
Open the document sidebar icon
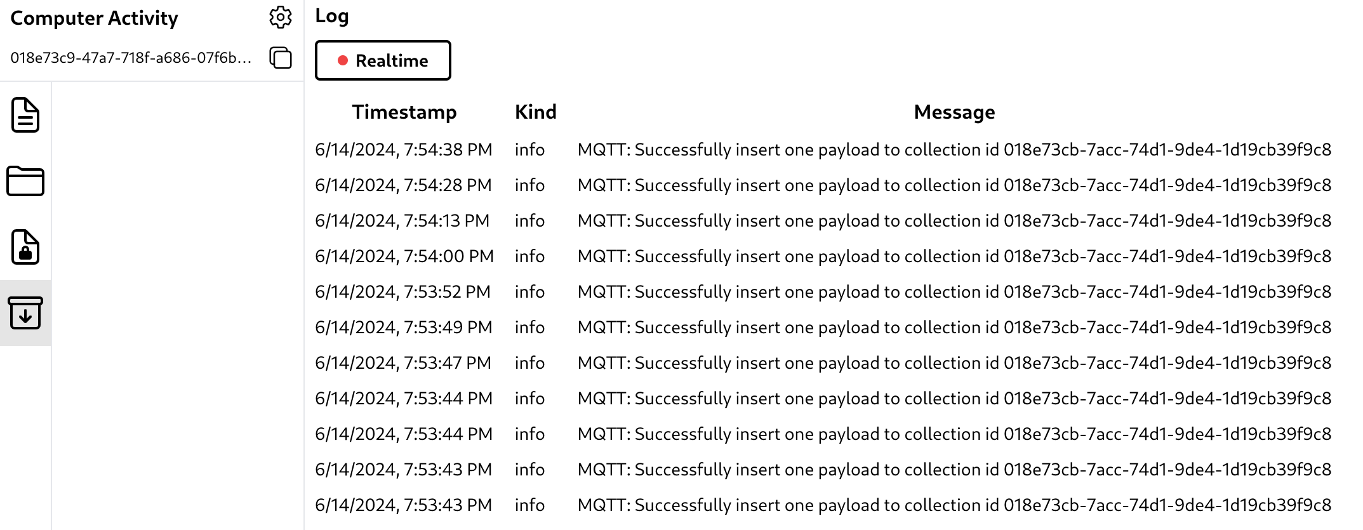point(25,115)
